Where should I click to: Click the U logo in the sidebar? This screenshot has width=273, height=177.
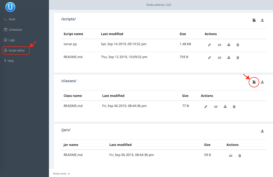10,7
